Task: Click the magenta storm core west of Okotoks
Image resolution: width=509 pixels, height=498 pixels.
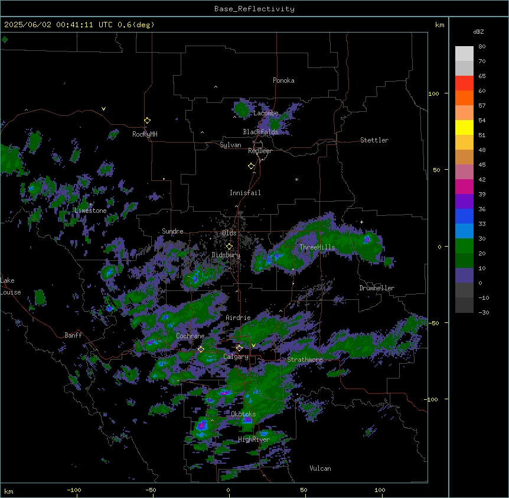Action: (x=202, y=425)
